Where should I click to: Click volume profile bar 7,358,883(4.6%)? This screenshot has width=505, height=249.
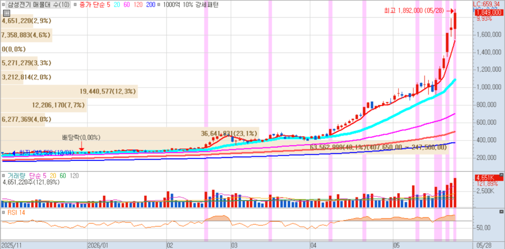click(x=27, y=35)
